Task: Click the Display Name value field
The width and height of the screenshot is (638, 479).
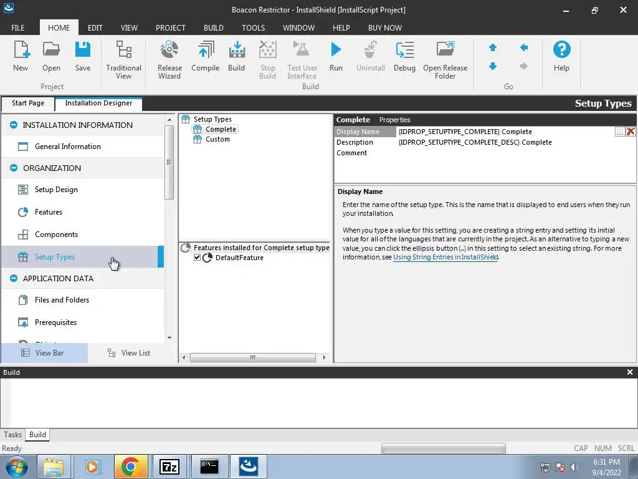Action: 506,132
